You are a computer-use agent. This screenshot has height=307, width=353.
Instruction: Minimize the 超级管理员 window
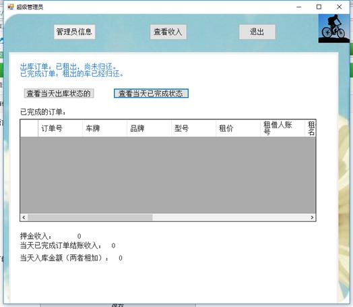point(298,7)
